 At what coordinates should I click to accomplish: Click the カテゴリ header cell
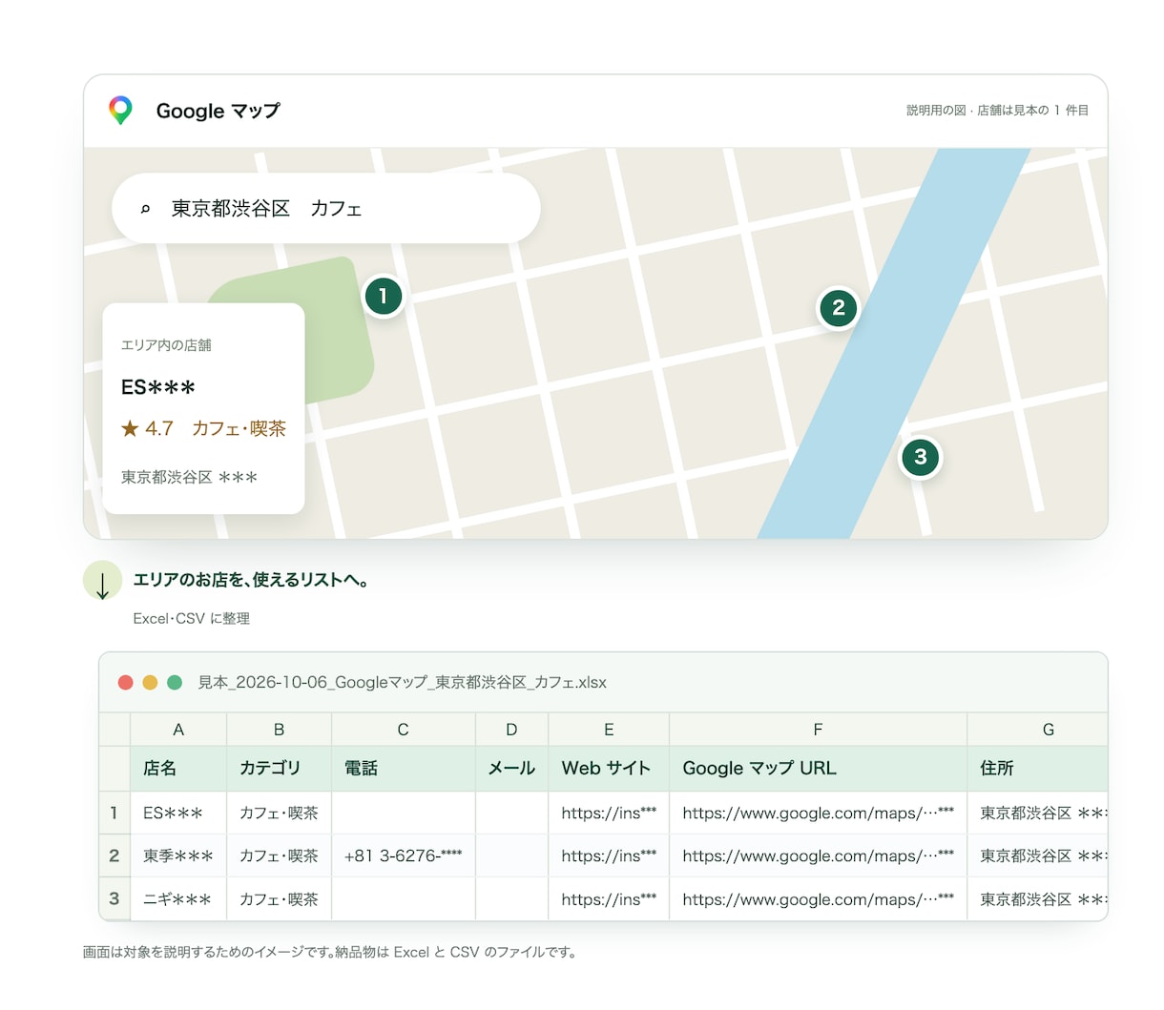(279, 769)
